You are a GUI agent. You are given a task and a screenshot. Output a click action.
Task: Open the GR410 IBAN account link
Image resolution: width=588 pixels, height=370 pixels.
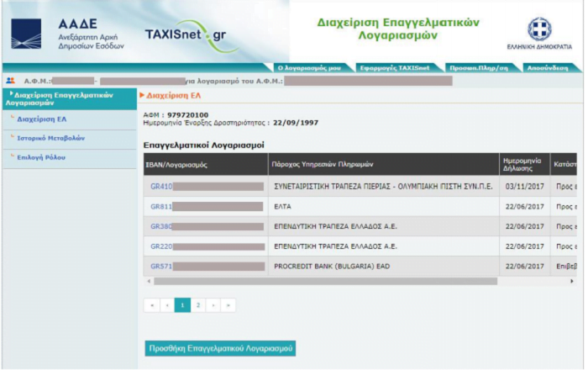161,187
